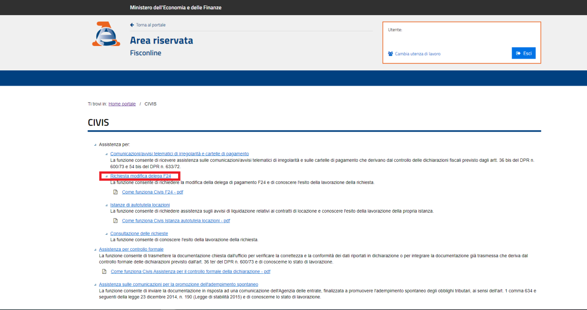Go to Home portale breadcrumb
The width and height of the screenshot is (587, 310).
tap(122, 104)
